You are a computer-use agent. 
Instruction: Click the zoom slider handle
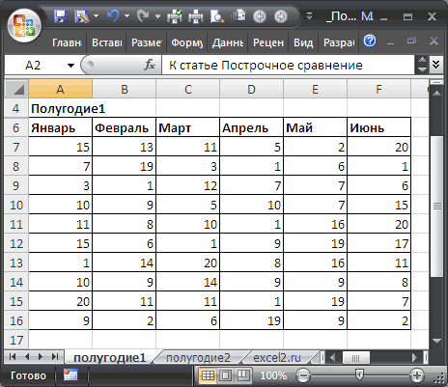(x=360, y=374)
